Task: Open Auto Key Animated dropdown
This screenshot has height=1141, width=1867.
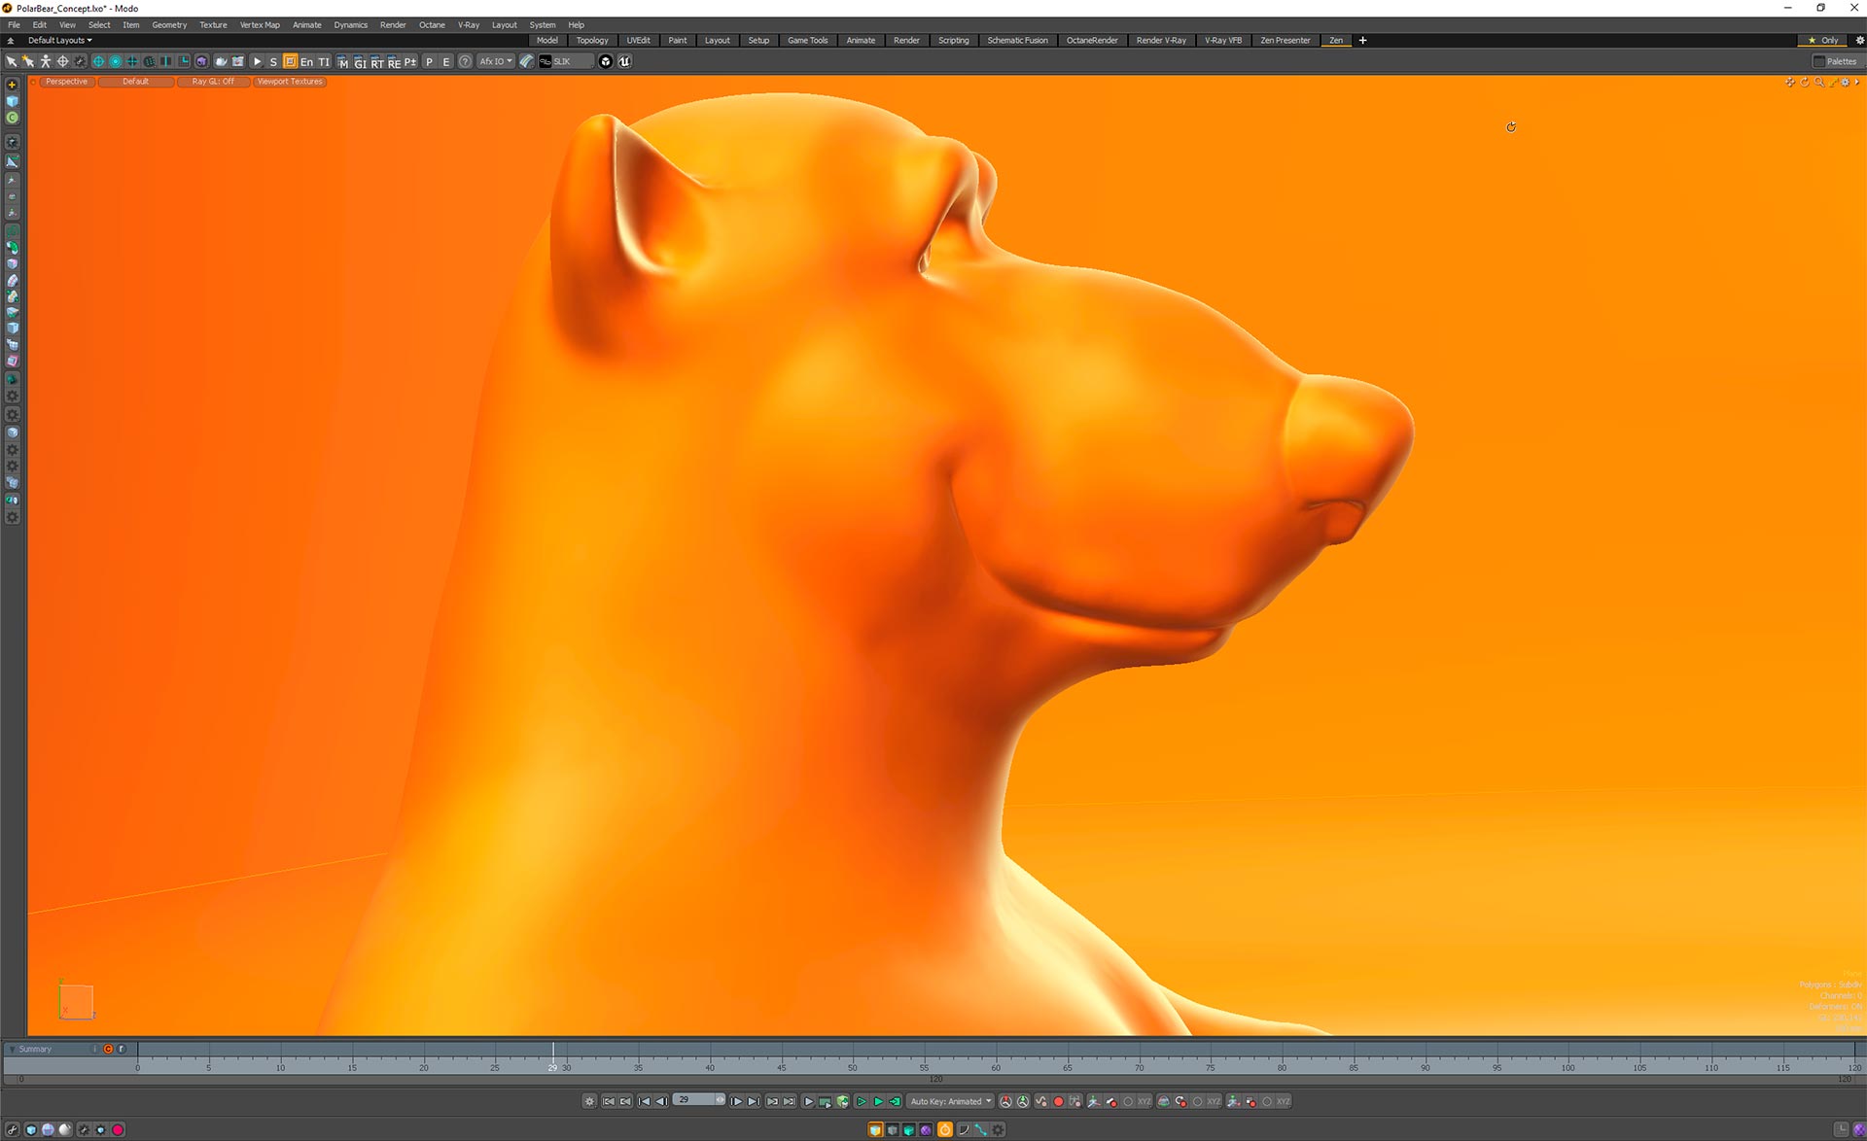Action: tap(950, 1101)
